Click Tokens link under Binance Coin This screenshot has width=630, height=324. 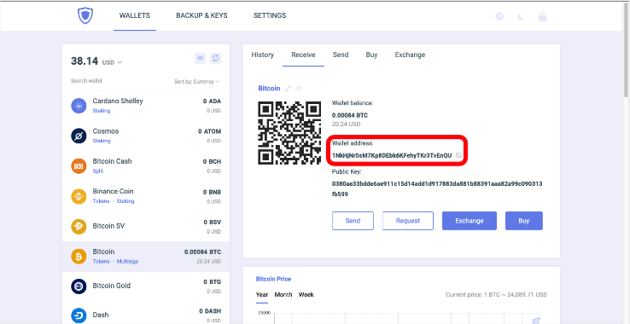pyautogui.click(x=101, y=201)
